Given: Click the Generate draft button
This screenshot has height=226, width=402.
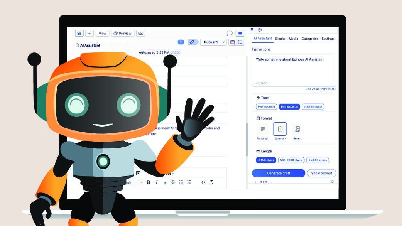Looking at the screenshot, I should pyautogui.click(x=278, y=173).
